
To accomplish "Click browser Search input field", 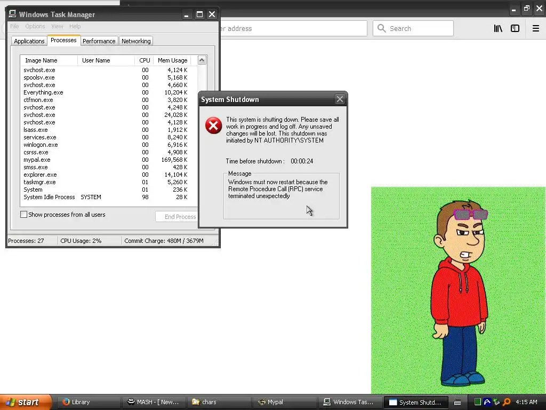I will [413, 28].
